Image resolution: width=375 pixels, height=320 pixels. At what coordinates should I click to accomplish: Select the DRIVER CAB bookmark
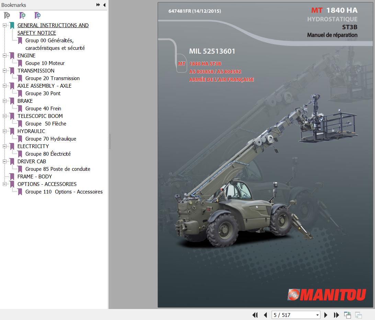[32, 161]
